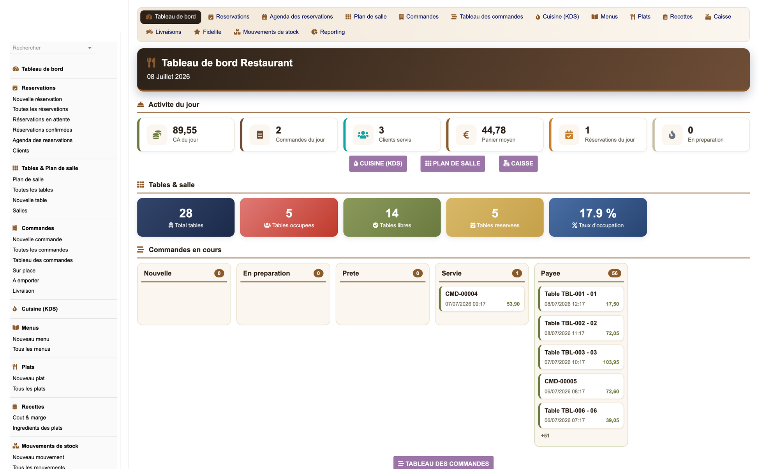Open Réservations en attente link
758x469 pixels.
point(41,119)
